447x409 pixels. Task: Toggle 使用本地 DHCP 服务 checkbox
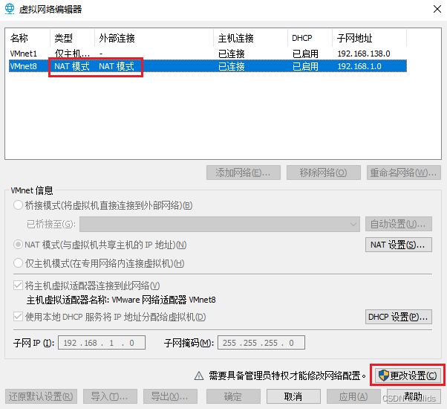click(x=19, y=317)
